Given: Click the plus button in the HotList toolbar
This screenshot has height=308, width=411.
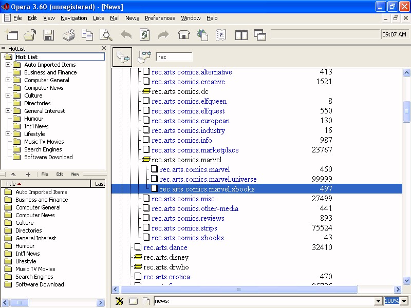Looking at the screenshot, I should click(x=28, y=174).
